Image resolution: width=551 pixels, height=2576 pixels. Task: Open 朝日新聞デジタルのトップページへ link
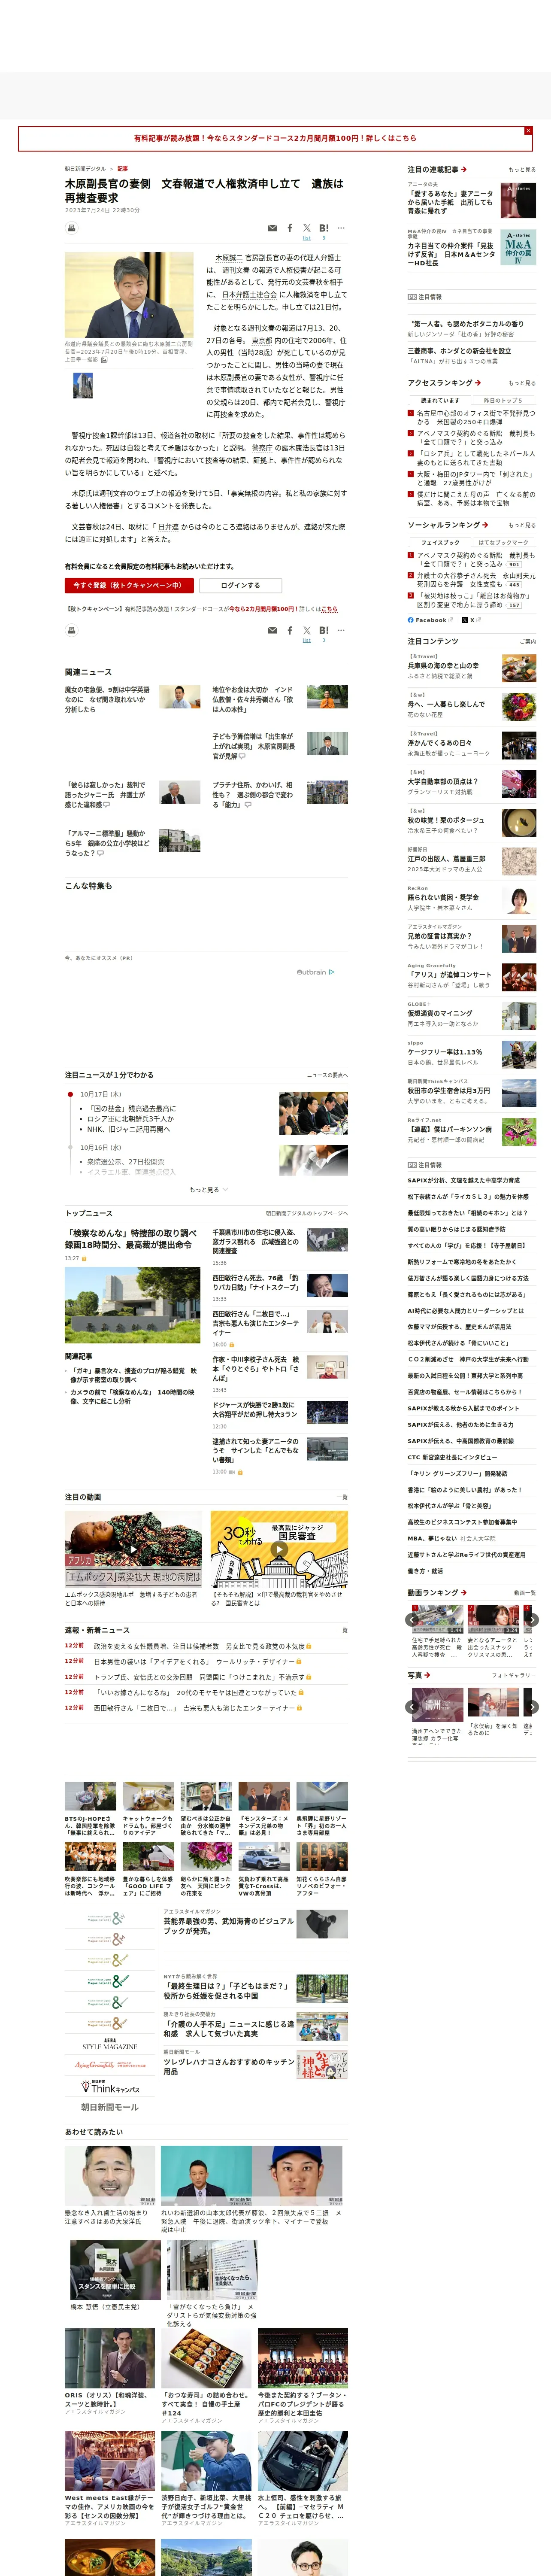point(306,1214)
